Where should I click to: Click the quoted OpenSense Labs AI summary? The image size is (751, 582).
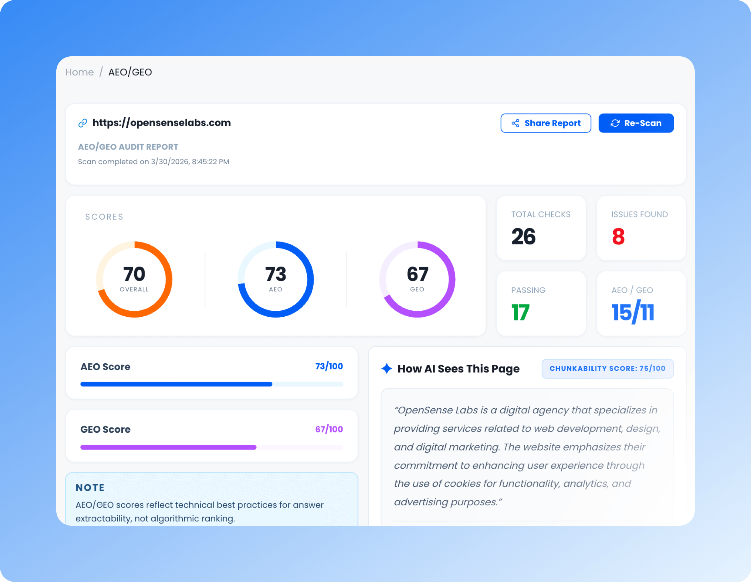pyautogui.click(x=527, y=456)
